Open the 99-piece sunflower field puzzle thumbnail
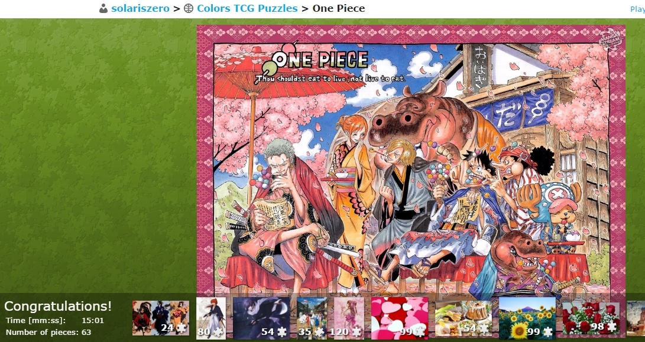The width and height of the screenshot is (645, 342). click(x=527, y=318)
